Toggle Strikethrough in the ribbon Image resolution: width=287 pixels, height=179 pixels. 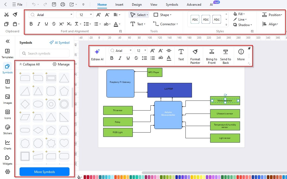pyautogui.click(x=54, y=24)
